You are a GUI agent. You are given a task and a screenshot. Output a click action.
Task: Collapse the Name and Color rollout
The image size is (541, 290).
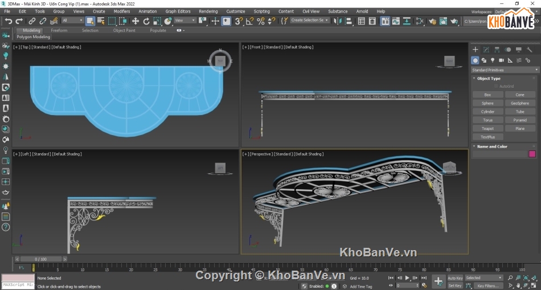pyautogui.click(x=492, y=146)
